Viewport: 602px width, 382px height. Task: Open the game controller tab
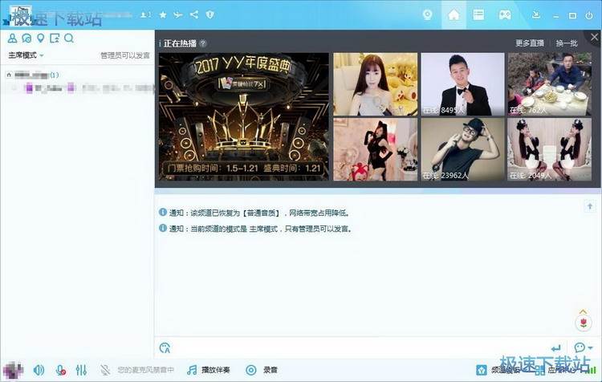[x=505, y=15]
